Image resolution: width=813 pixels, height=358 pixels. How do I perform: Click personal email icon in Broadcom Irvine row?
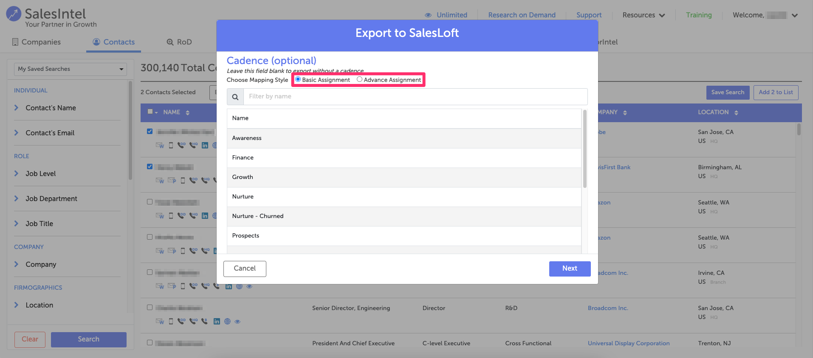[x=172, y=286]
